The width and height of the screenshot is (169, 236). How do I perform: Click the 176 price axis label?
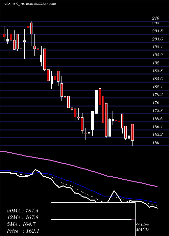pyautogui.click(x=155, y=102)
